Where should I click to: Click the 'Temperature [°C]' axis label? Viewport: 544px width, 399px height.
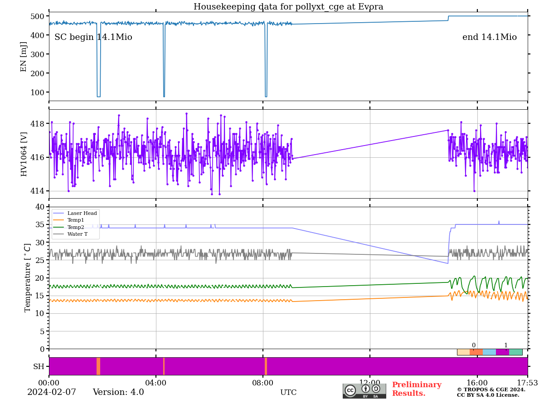28,278
